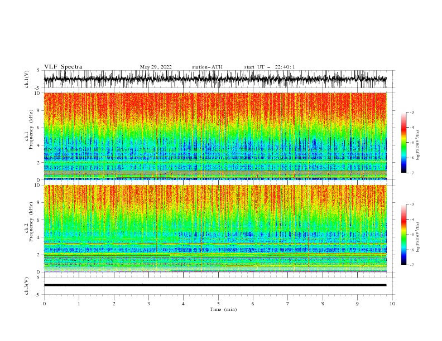Click the "station=ATH" header text
This screenshot has width=442, height=341.
click(207, 67)
